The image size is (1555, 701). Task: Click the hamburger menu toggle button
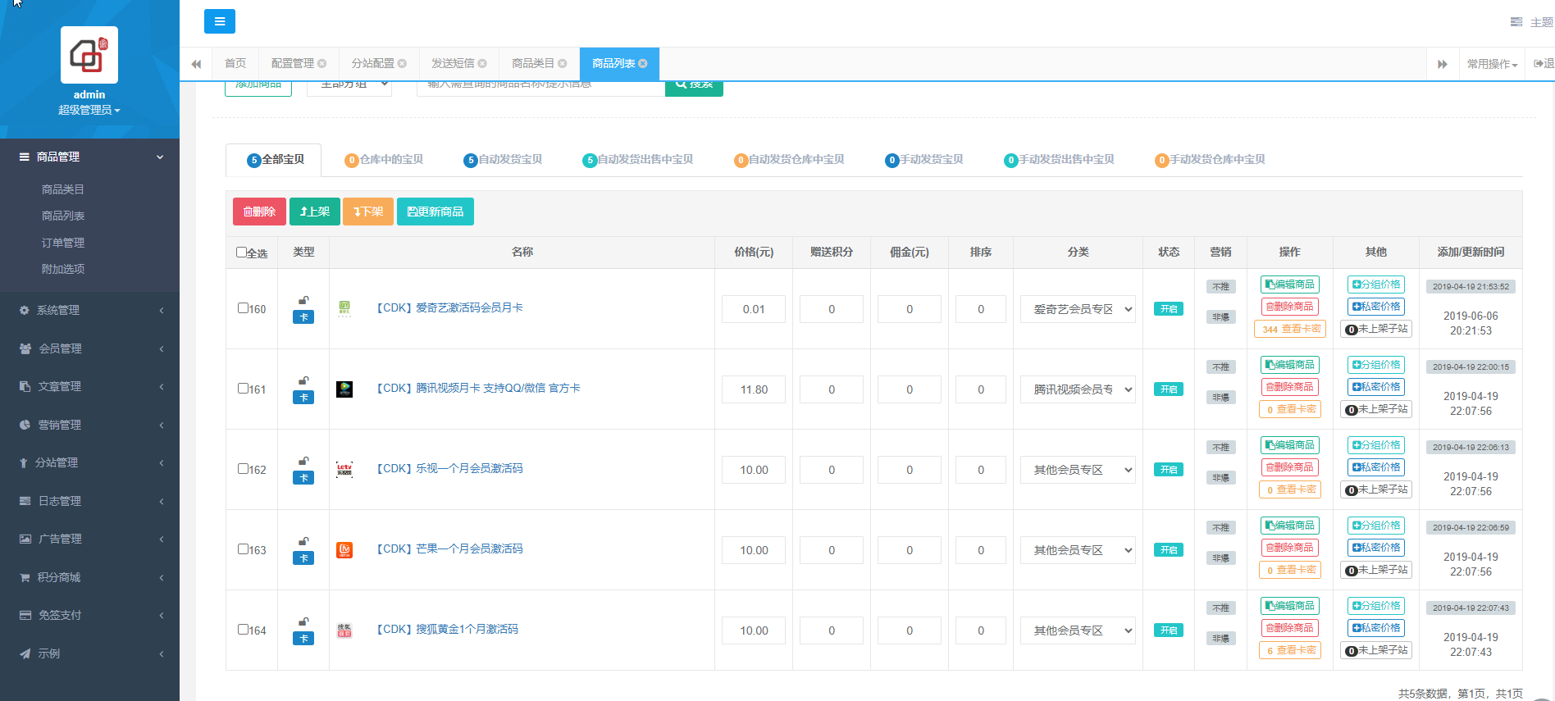(x=219, y=21)
